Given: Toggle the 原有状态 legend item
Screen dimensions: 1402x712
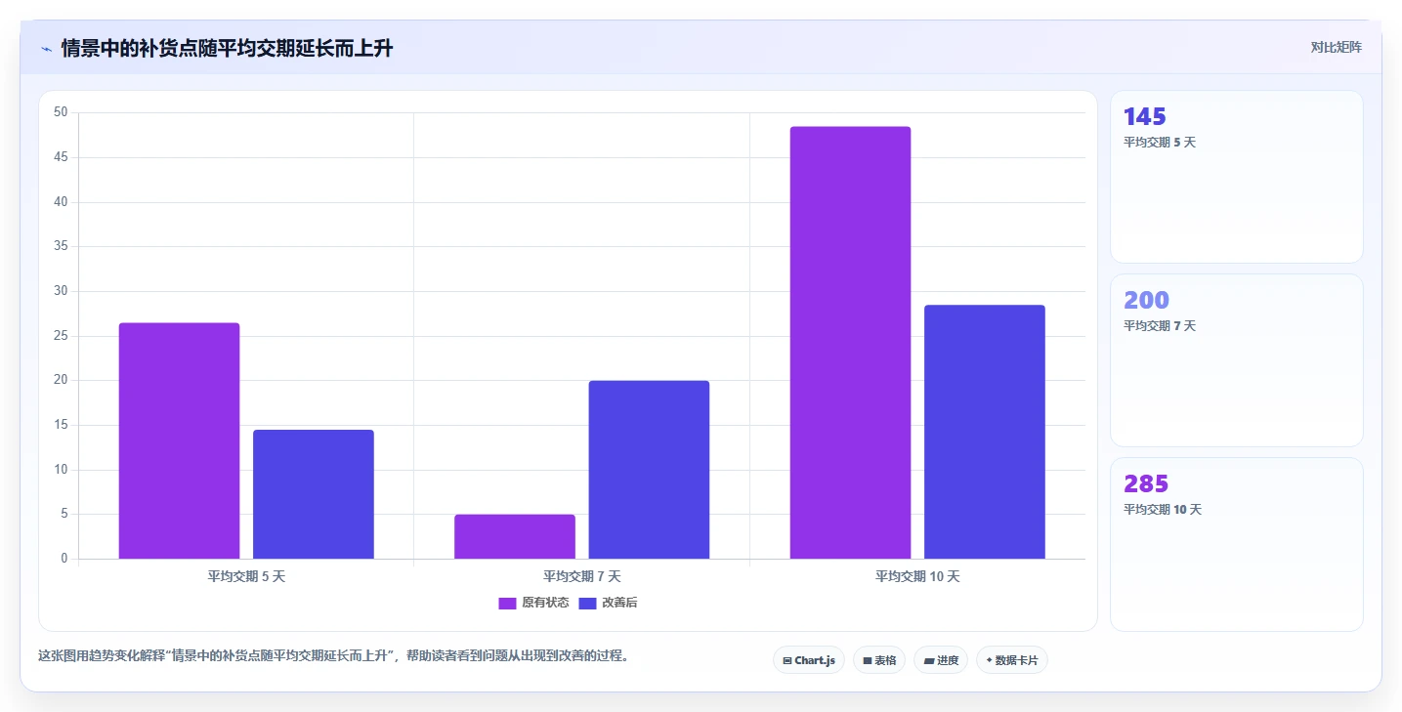Looking at the screenshot, I should coord(533,603).
